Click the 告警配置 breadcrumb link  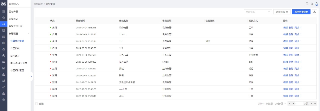click(x=38, y=4)
